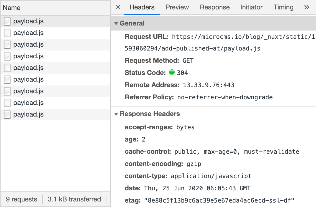Collapse the General section

tap(116, 24)
